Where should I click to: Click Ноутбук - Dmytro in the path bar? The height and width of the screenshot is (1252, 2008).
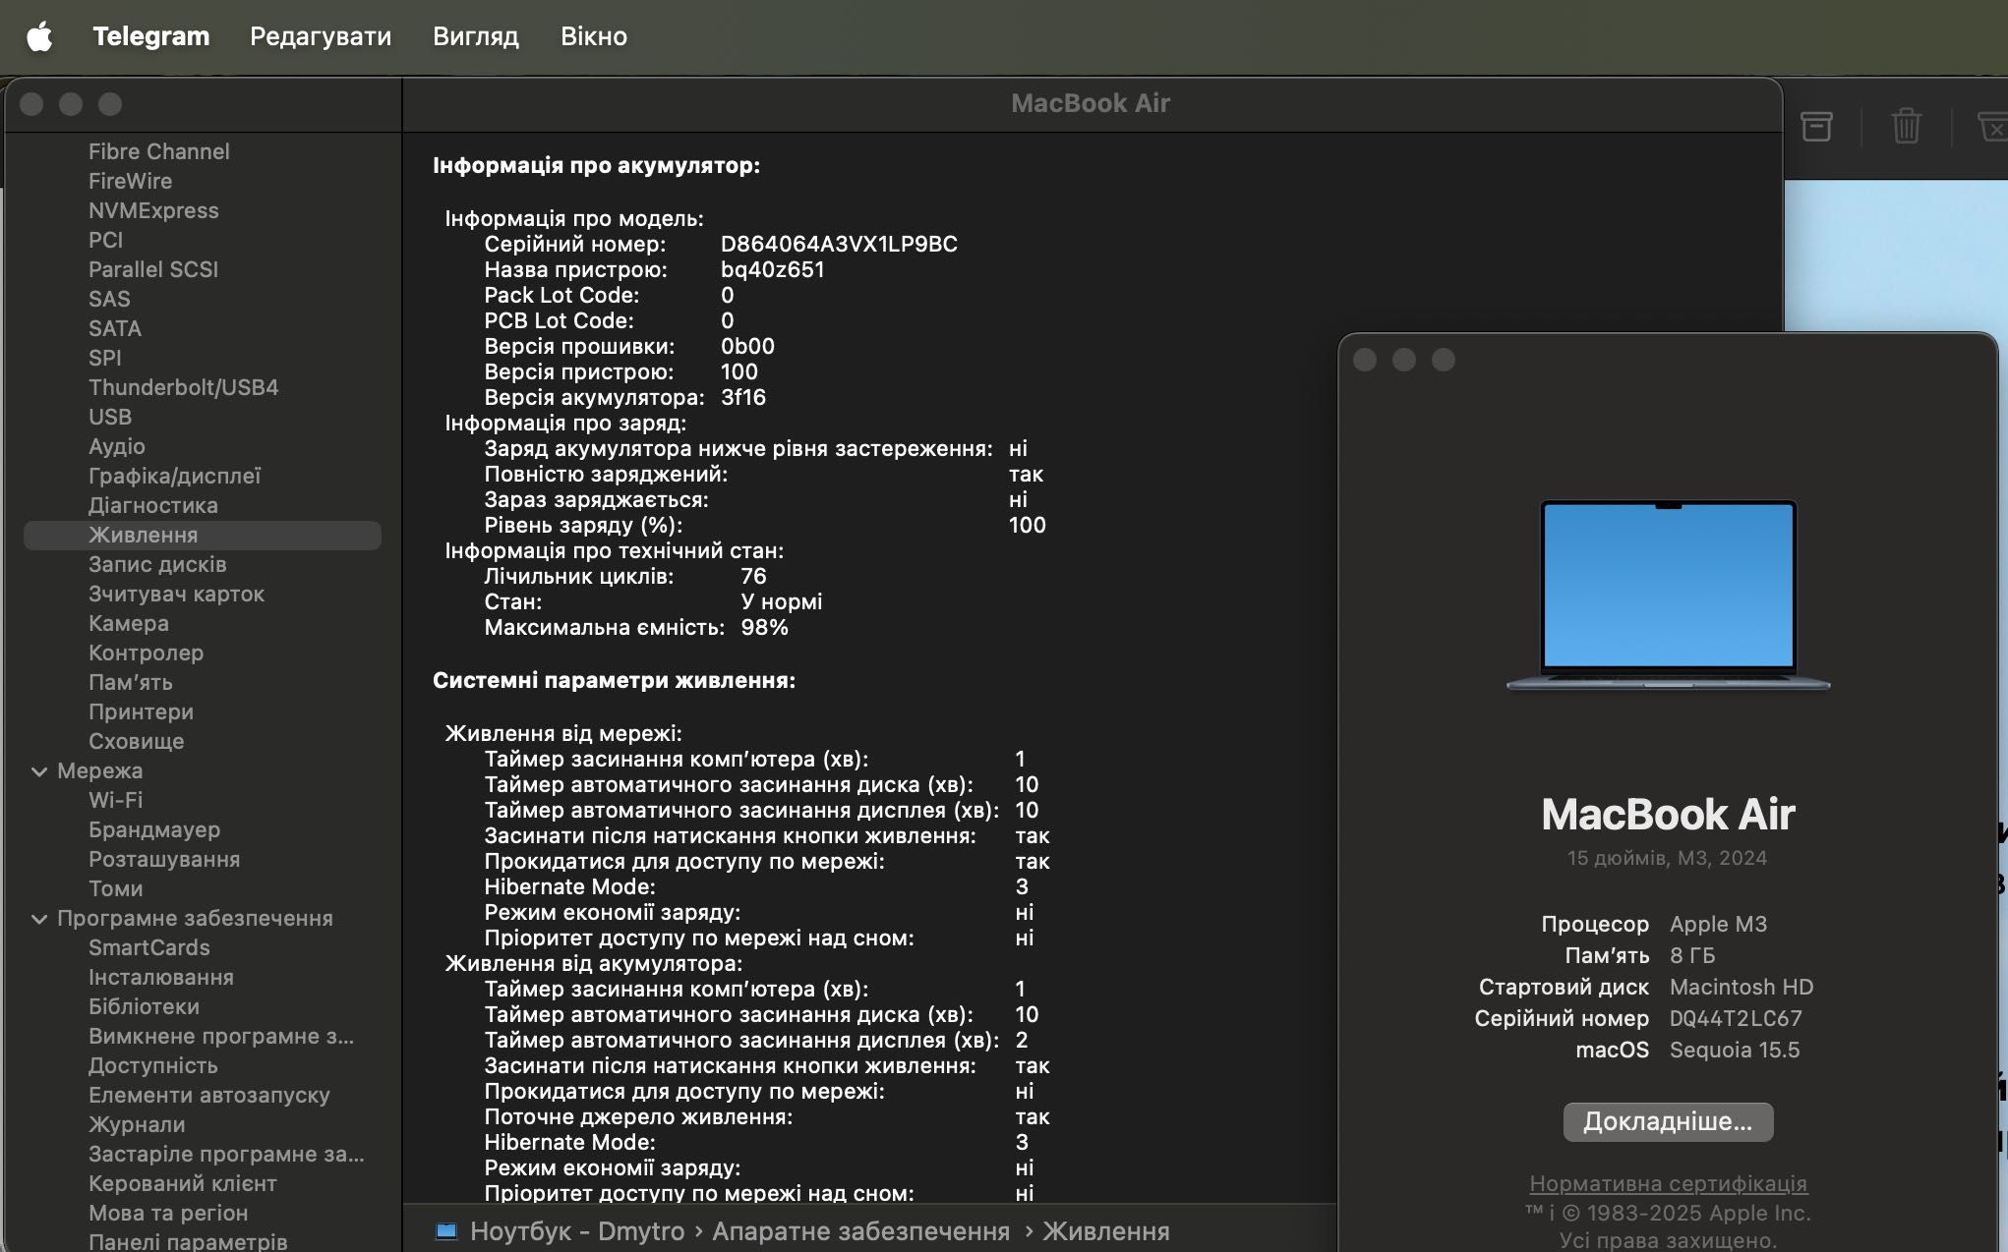(x=577, y=1231)
